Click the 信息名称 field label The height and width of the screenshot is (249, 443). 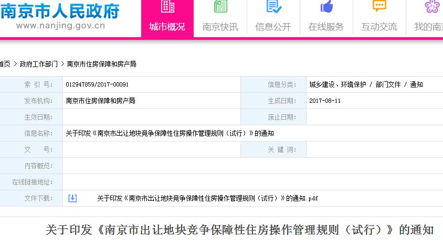[38, 133]
